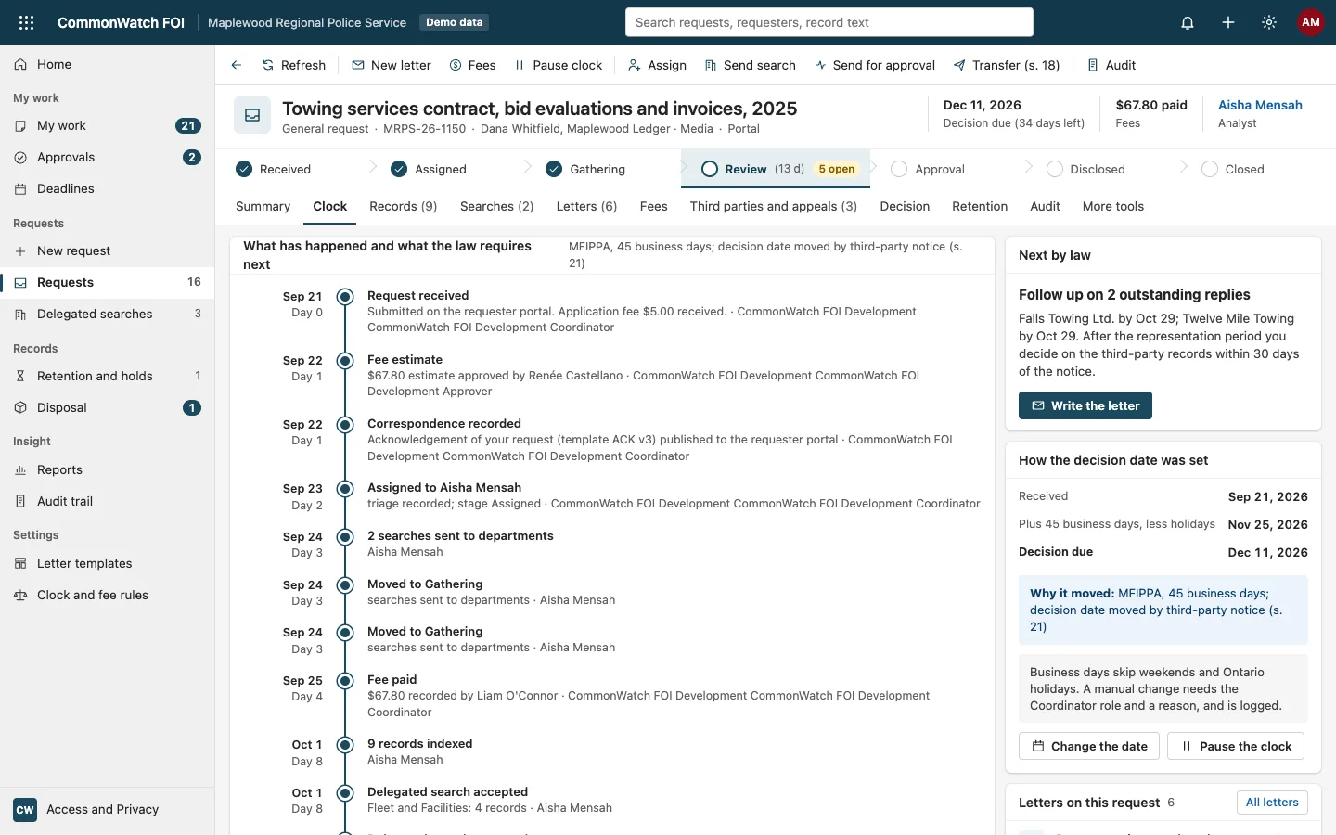Refresh the request page
1336x835 pixels.
pos(293,65)
